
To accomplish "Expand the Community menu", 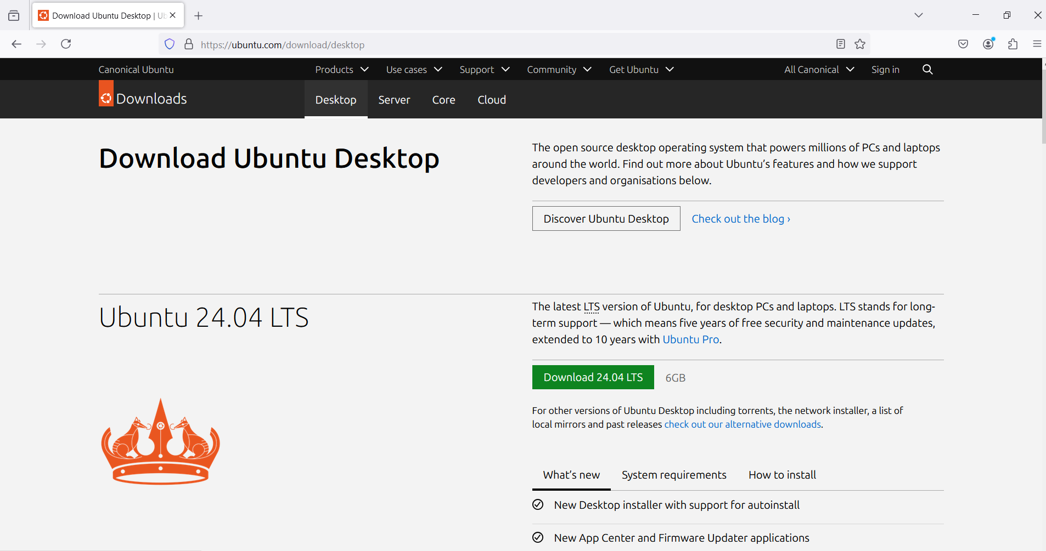I will (559, 70).
